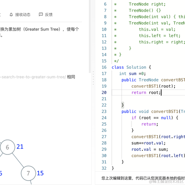Click the 您上次编辑到这里 restore notice
185x185 pixels.
click(143, 178)
